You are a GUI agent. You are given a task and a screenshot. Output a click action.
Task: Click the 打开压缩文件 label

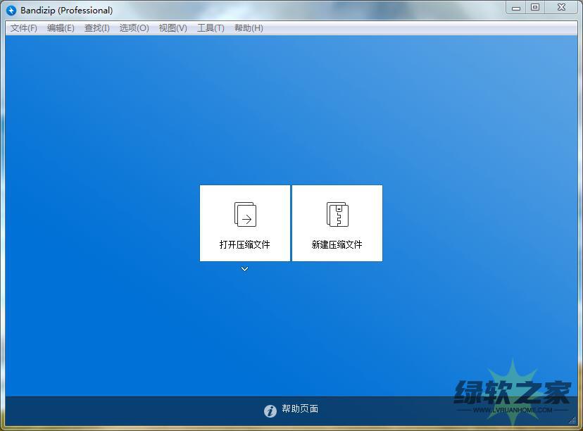tap(245, 245)
